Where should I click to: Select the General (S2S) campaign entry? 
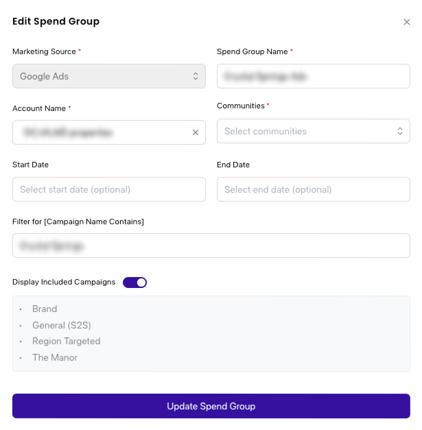tap(62, 325)
